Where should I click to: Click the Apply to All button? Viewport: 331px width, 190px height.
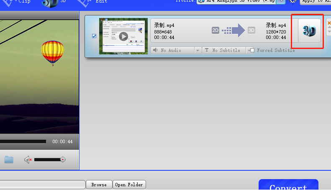(x=316, y=2)
